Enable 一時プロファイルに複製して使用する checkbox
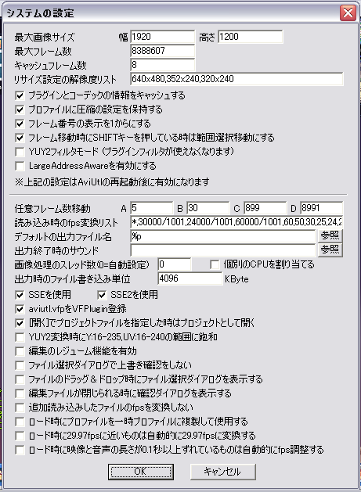This screenshot has width=361, height=492. pyautogui.click(x=20, y=422)
